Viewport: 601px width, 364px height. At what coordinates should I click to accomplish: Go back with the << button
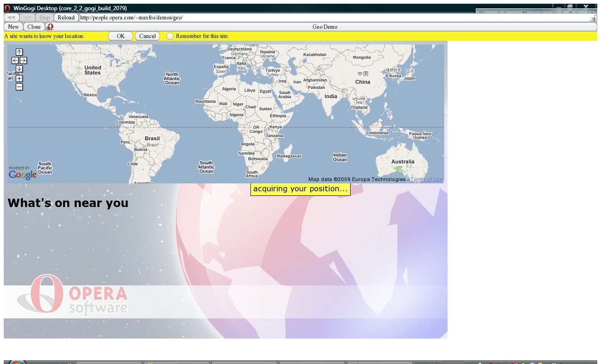point(12,18)
